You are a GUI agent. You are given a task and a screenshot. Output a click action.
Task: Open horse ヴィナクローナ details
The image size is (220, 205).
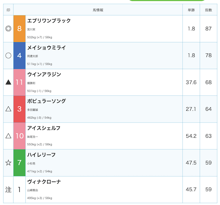coord(44,182)
